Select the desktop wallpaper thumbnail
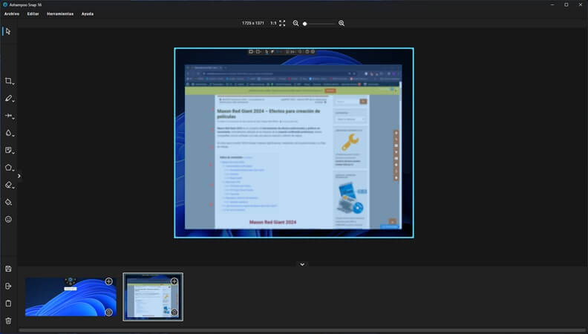 (x=71, y=296)
